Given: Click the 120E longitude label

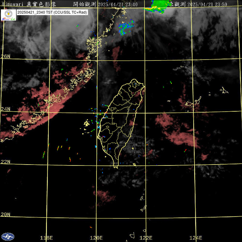Looking at the screenshot, I should (x=96, y=238).
